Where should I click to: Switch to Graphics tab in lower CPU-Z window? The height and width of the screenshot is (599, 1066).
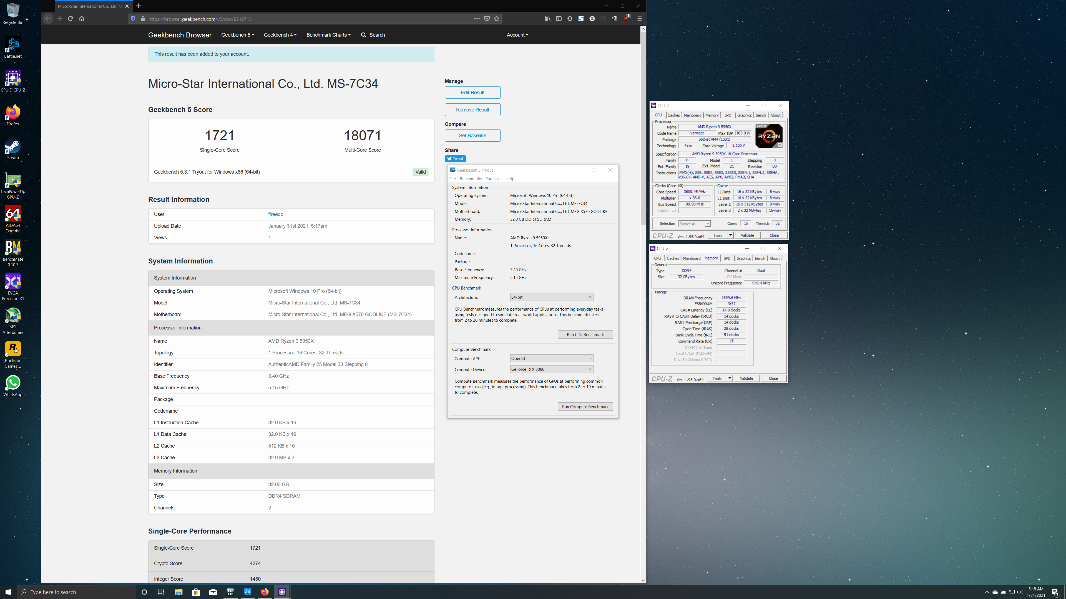pos(744,258)
